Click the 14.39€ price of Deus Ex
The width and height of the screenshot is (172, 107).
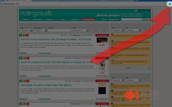[102, 45]
